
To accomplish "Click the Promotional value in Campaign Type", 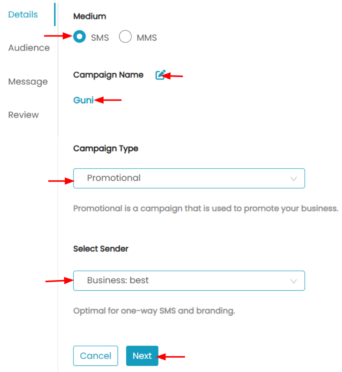I will tap(114, 178).
